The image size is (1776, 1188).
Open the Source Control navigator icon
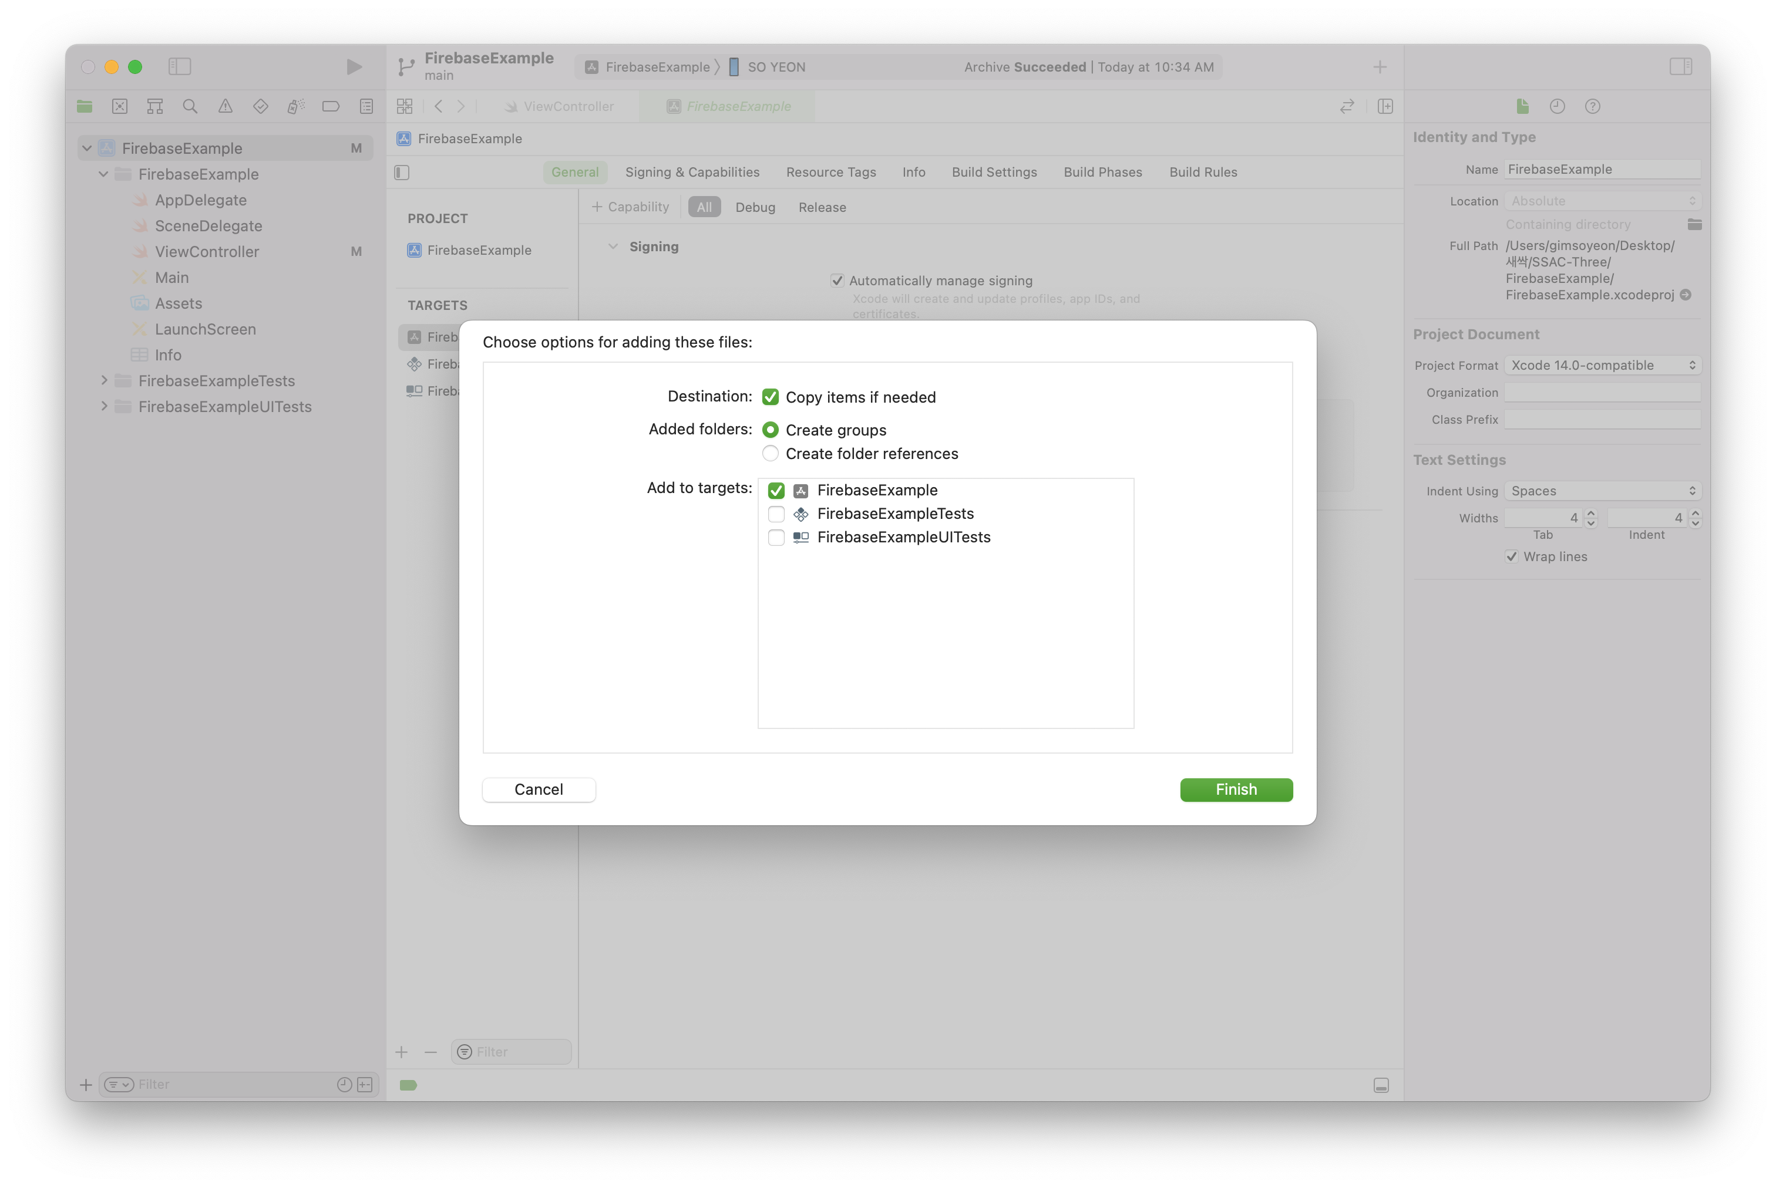click(120, 106)
